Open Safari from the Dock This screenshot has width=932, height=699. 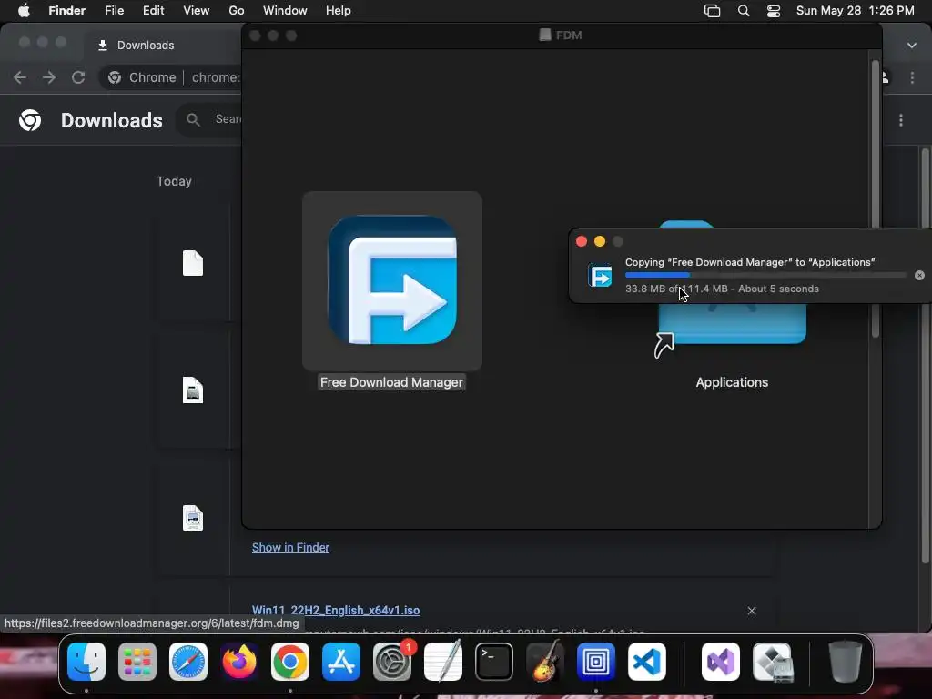pos(188,662)
